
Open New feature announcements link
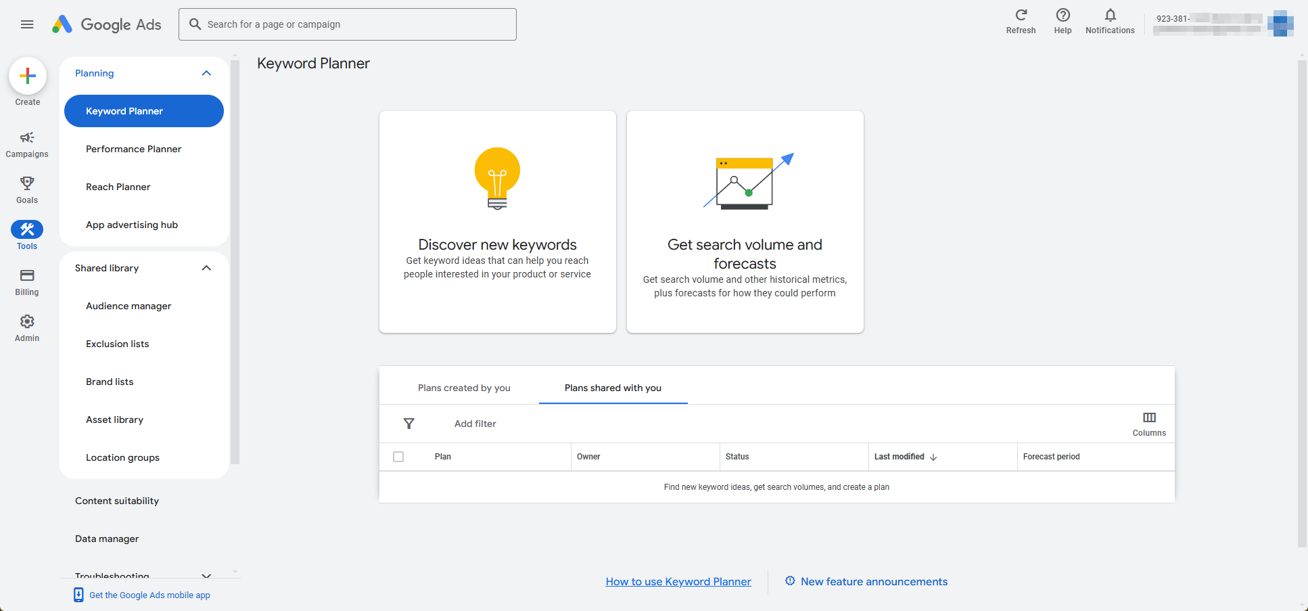[874, 581]
